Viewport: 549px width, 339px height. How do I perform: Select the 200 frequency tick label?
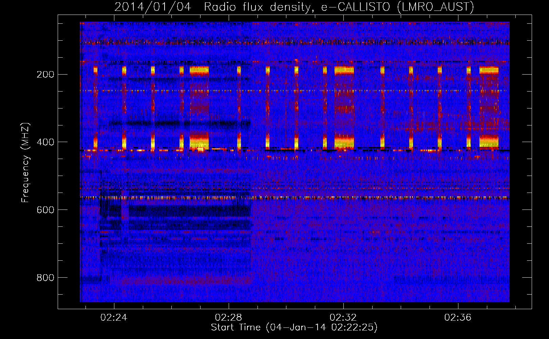pyautogui.click(x=45, y=74)
